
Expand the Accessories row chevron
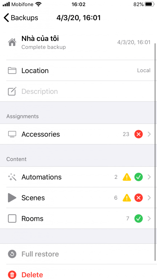[x=149, y=134]
